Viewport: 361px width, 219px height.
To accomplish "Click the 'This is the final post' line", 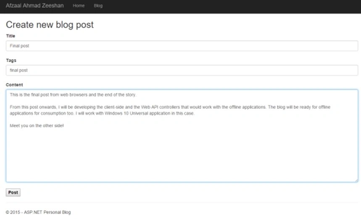I will (73, 95).
